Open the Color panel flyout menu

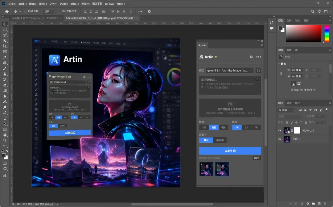click(330, 20)
